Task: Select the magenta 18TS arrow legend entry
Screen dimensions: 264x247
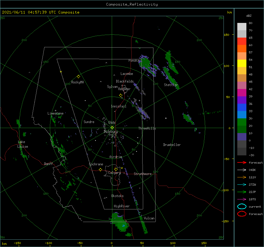Action: [242, 199]
